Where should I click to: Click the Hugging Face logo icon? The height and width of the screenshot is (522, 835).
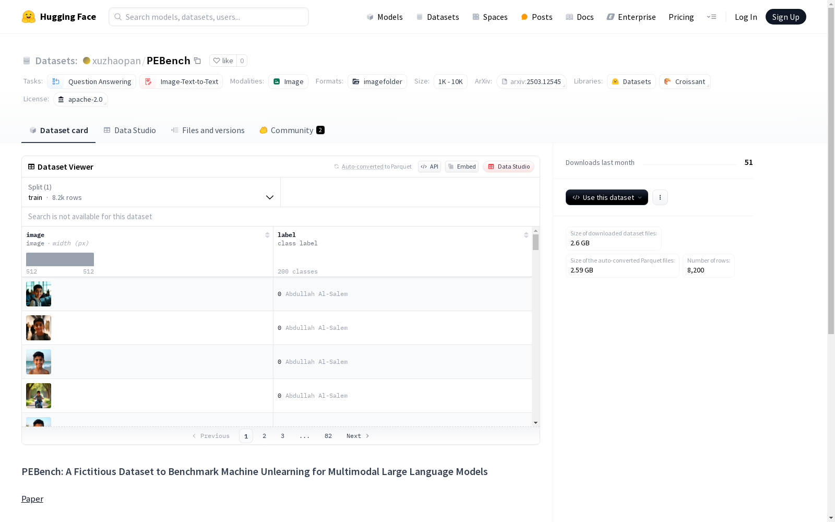pos(29,17)
